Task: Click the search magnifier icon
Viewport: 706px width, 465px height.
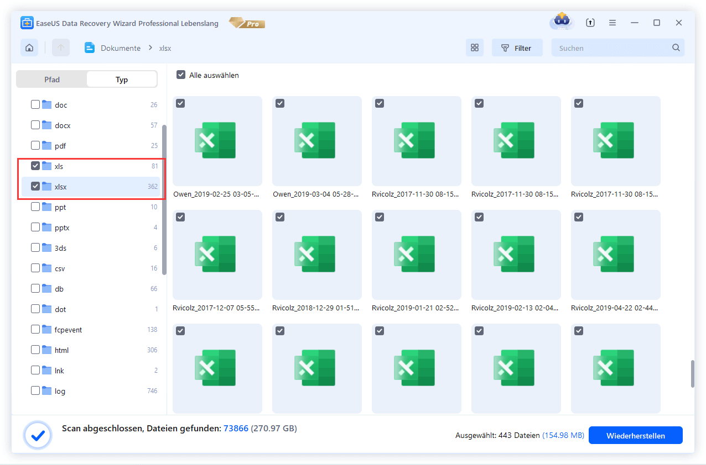Action: coord(676,48)
